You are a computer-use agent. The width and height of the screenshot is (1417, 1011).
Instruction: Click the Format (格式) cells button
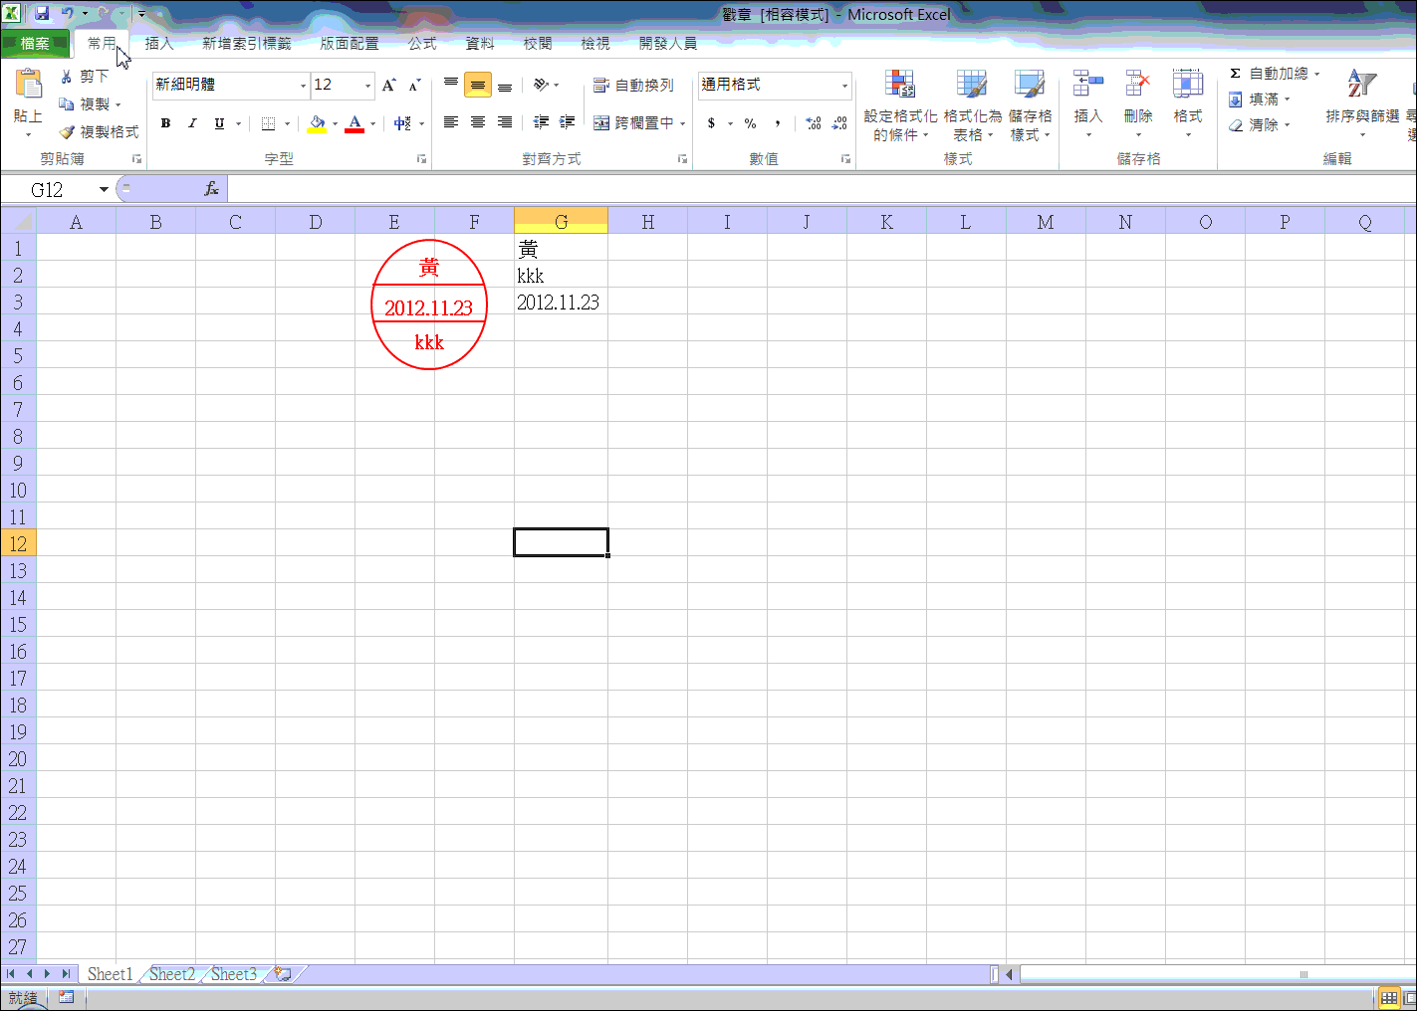pyautogui.click(x=1188, y=103)
